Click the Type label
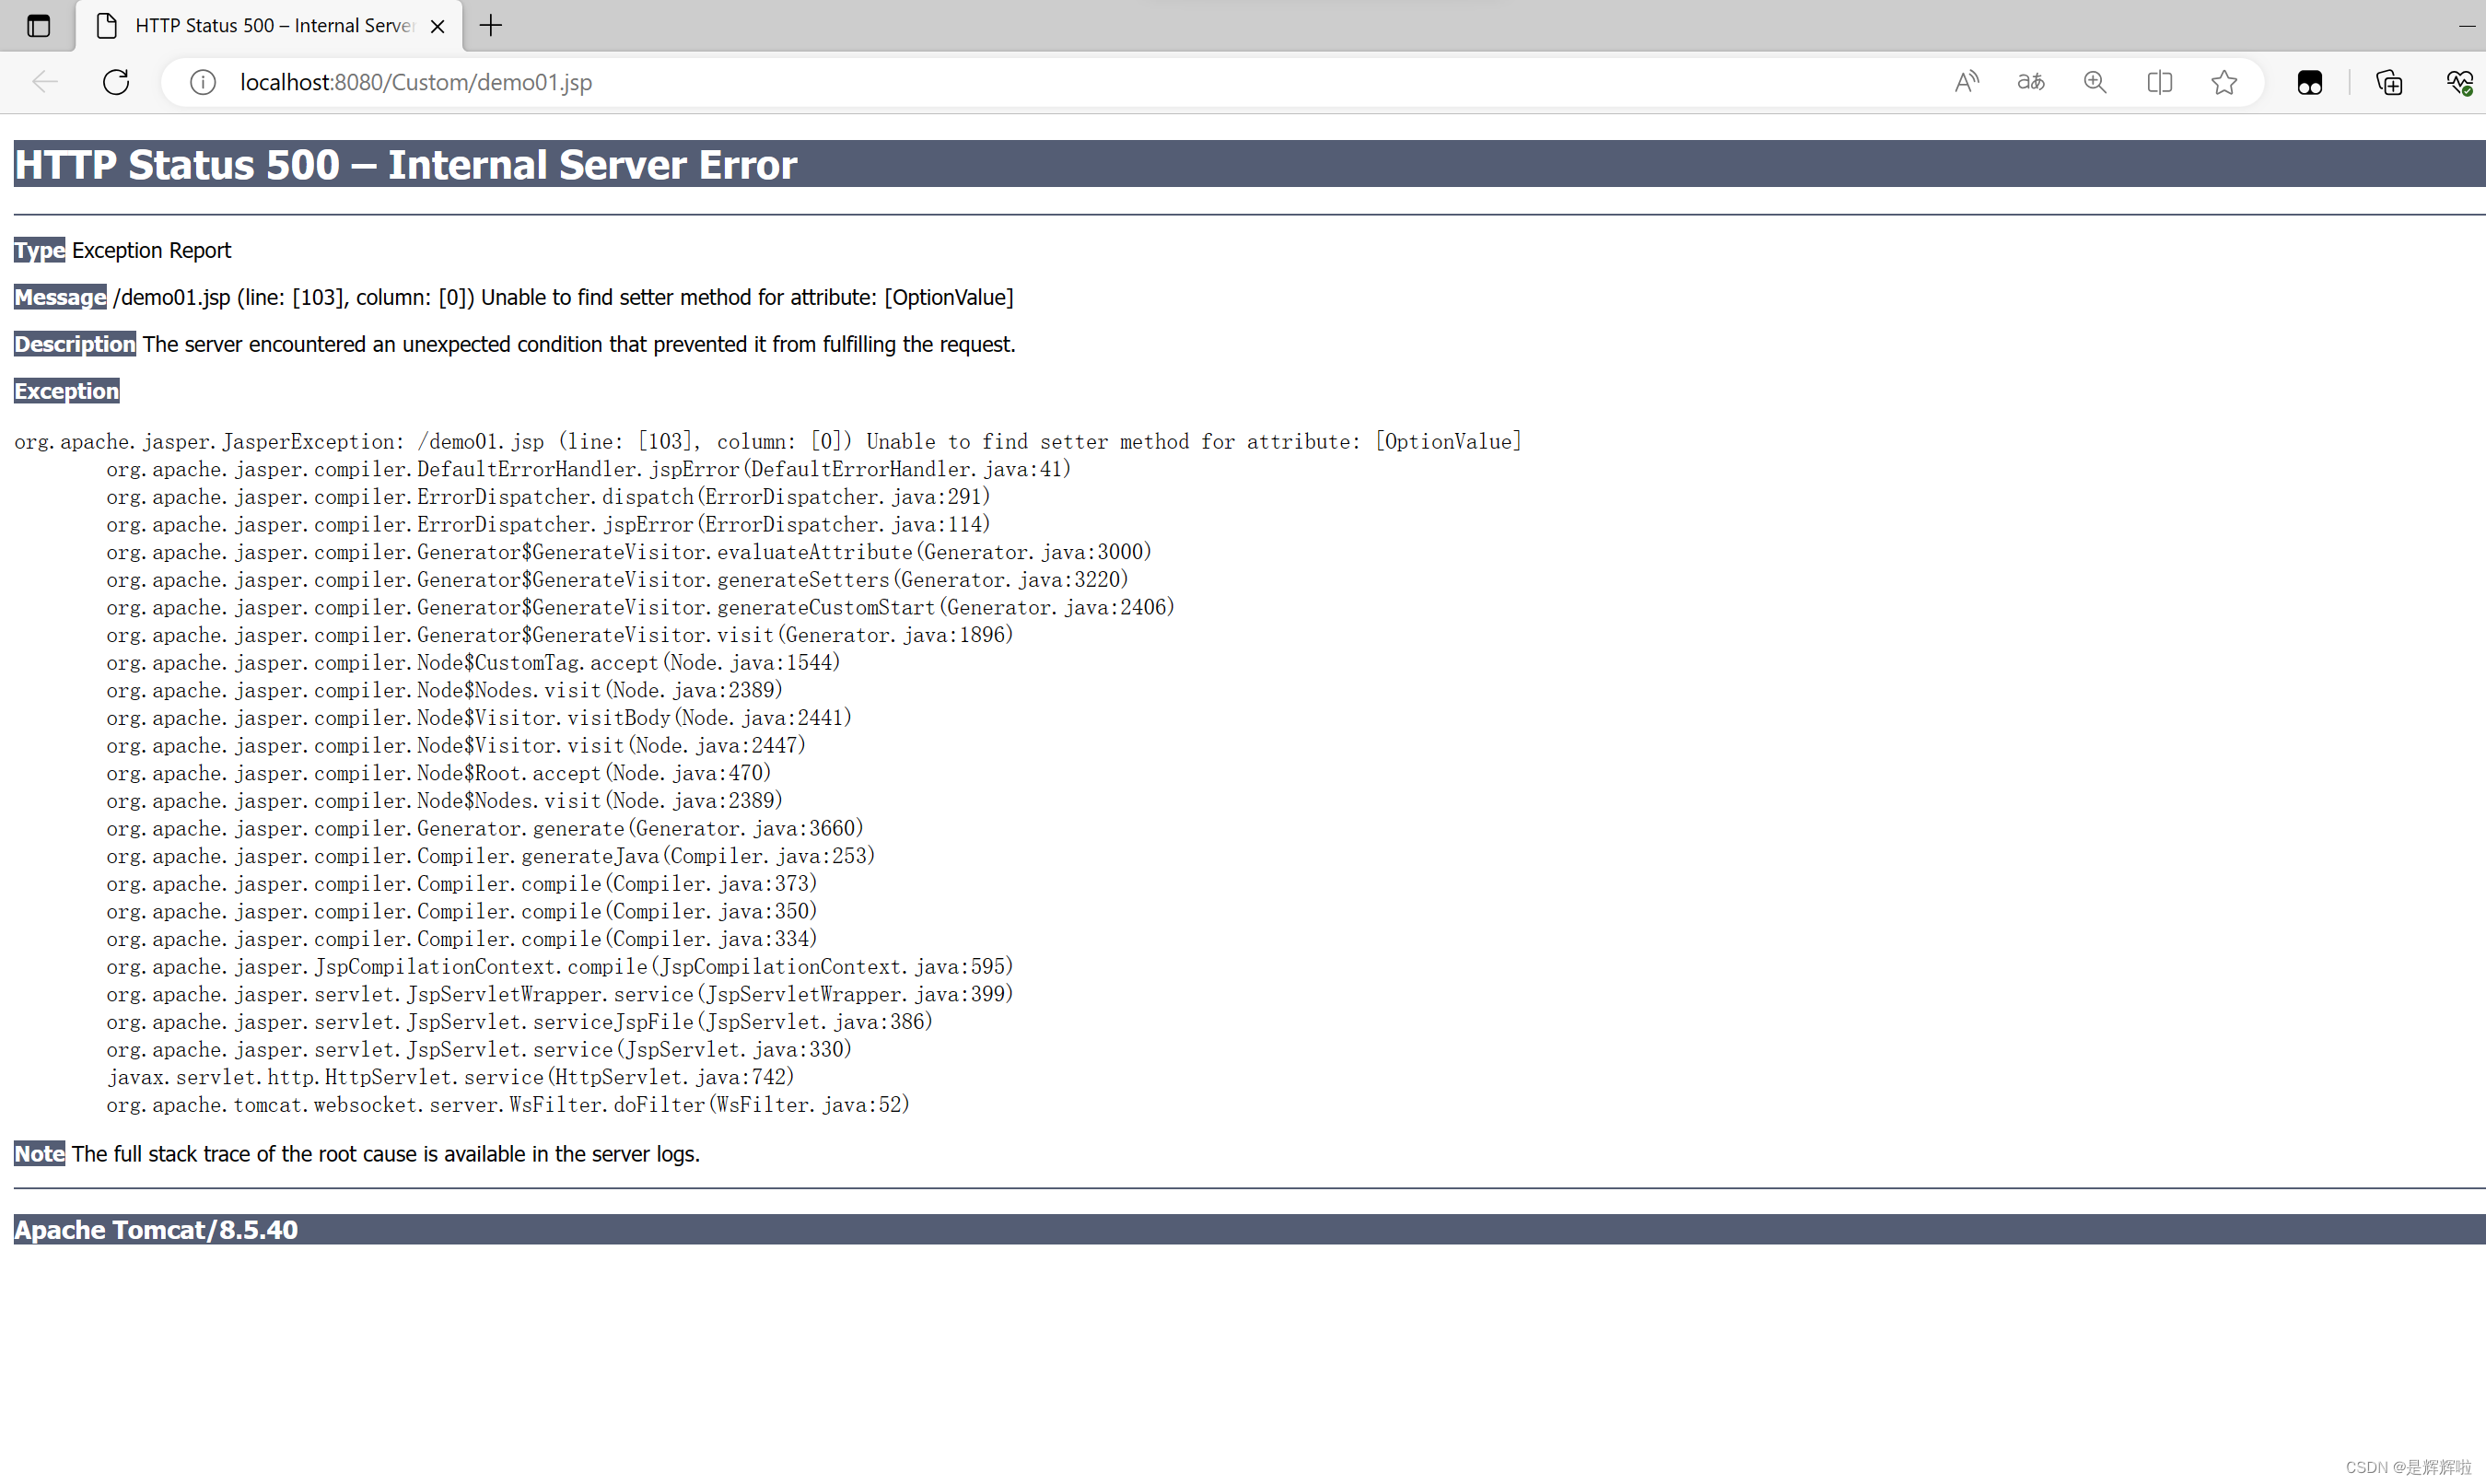This screenshot has height=1484, width=2486. click(39, 250)
